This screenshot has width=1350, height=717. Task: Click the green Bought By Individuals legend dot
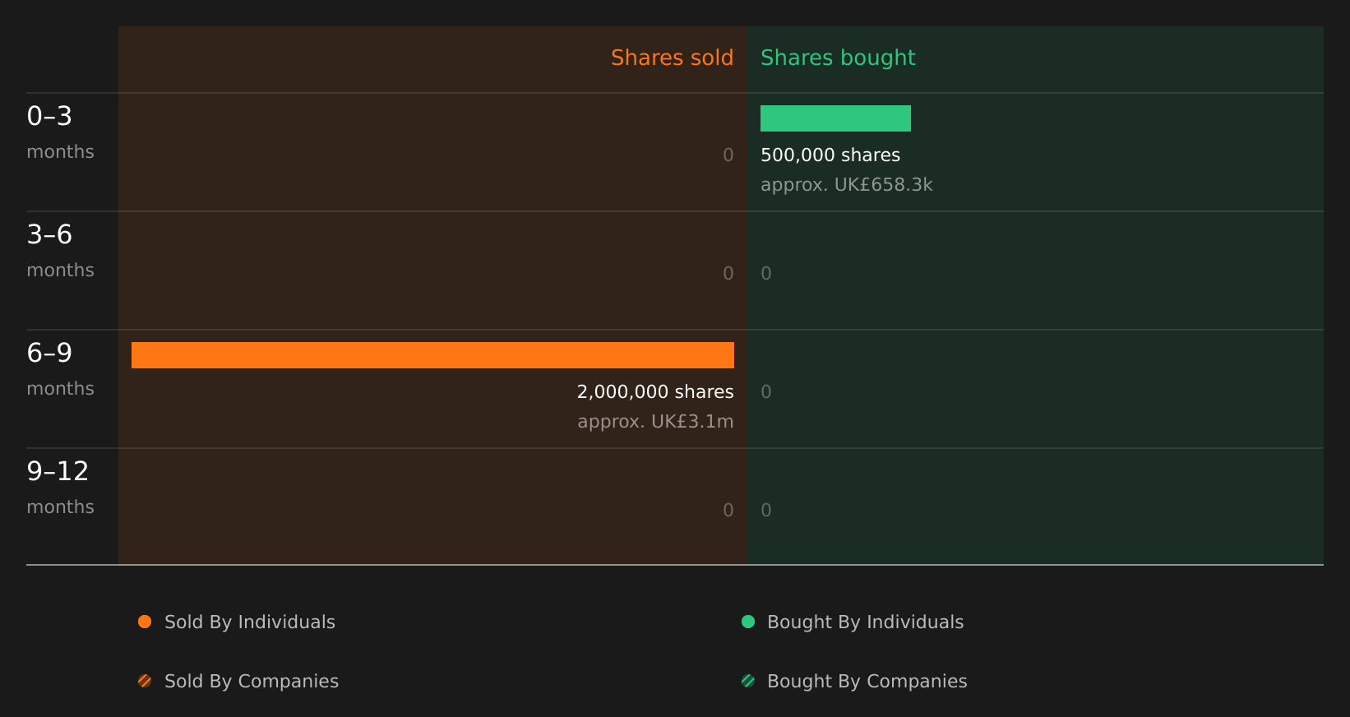tap(748, 622)
